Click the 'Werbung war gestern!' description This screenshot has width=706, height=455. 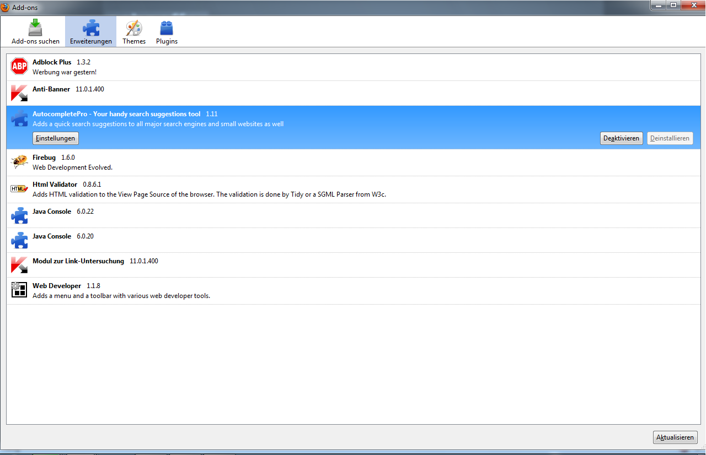pyautogui.click(x=65, y=72)
